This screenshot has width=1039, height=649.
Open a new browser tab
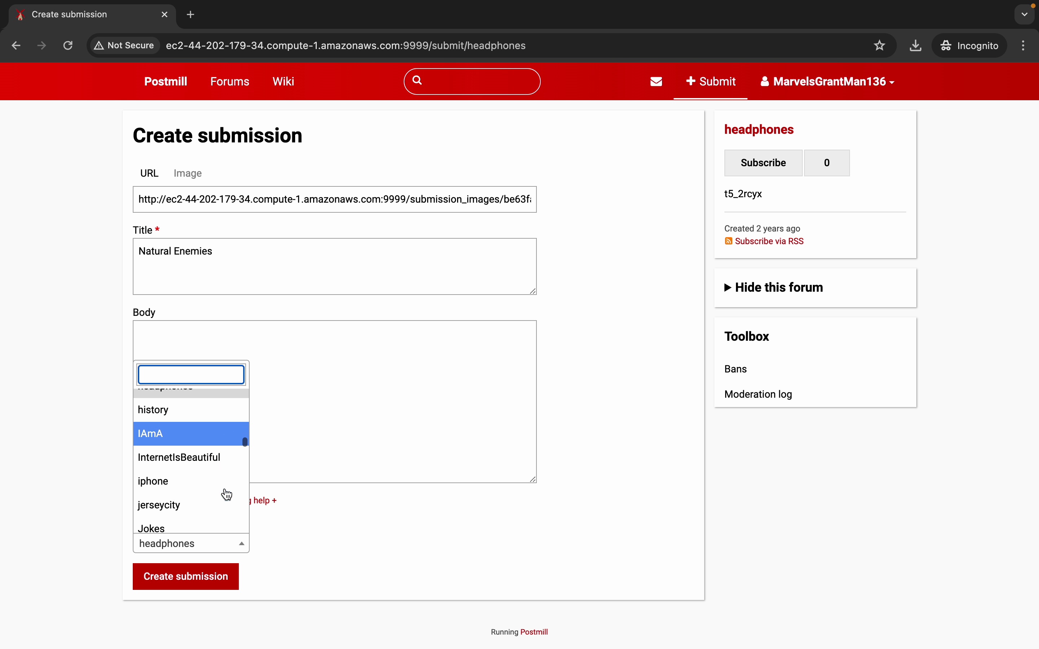pyautogui.click(x=190, y=14)
